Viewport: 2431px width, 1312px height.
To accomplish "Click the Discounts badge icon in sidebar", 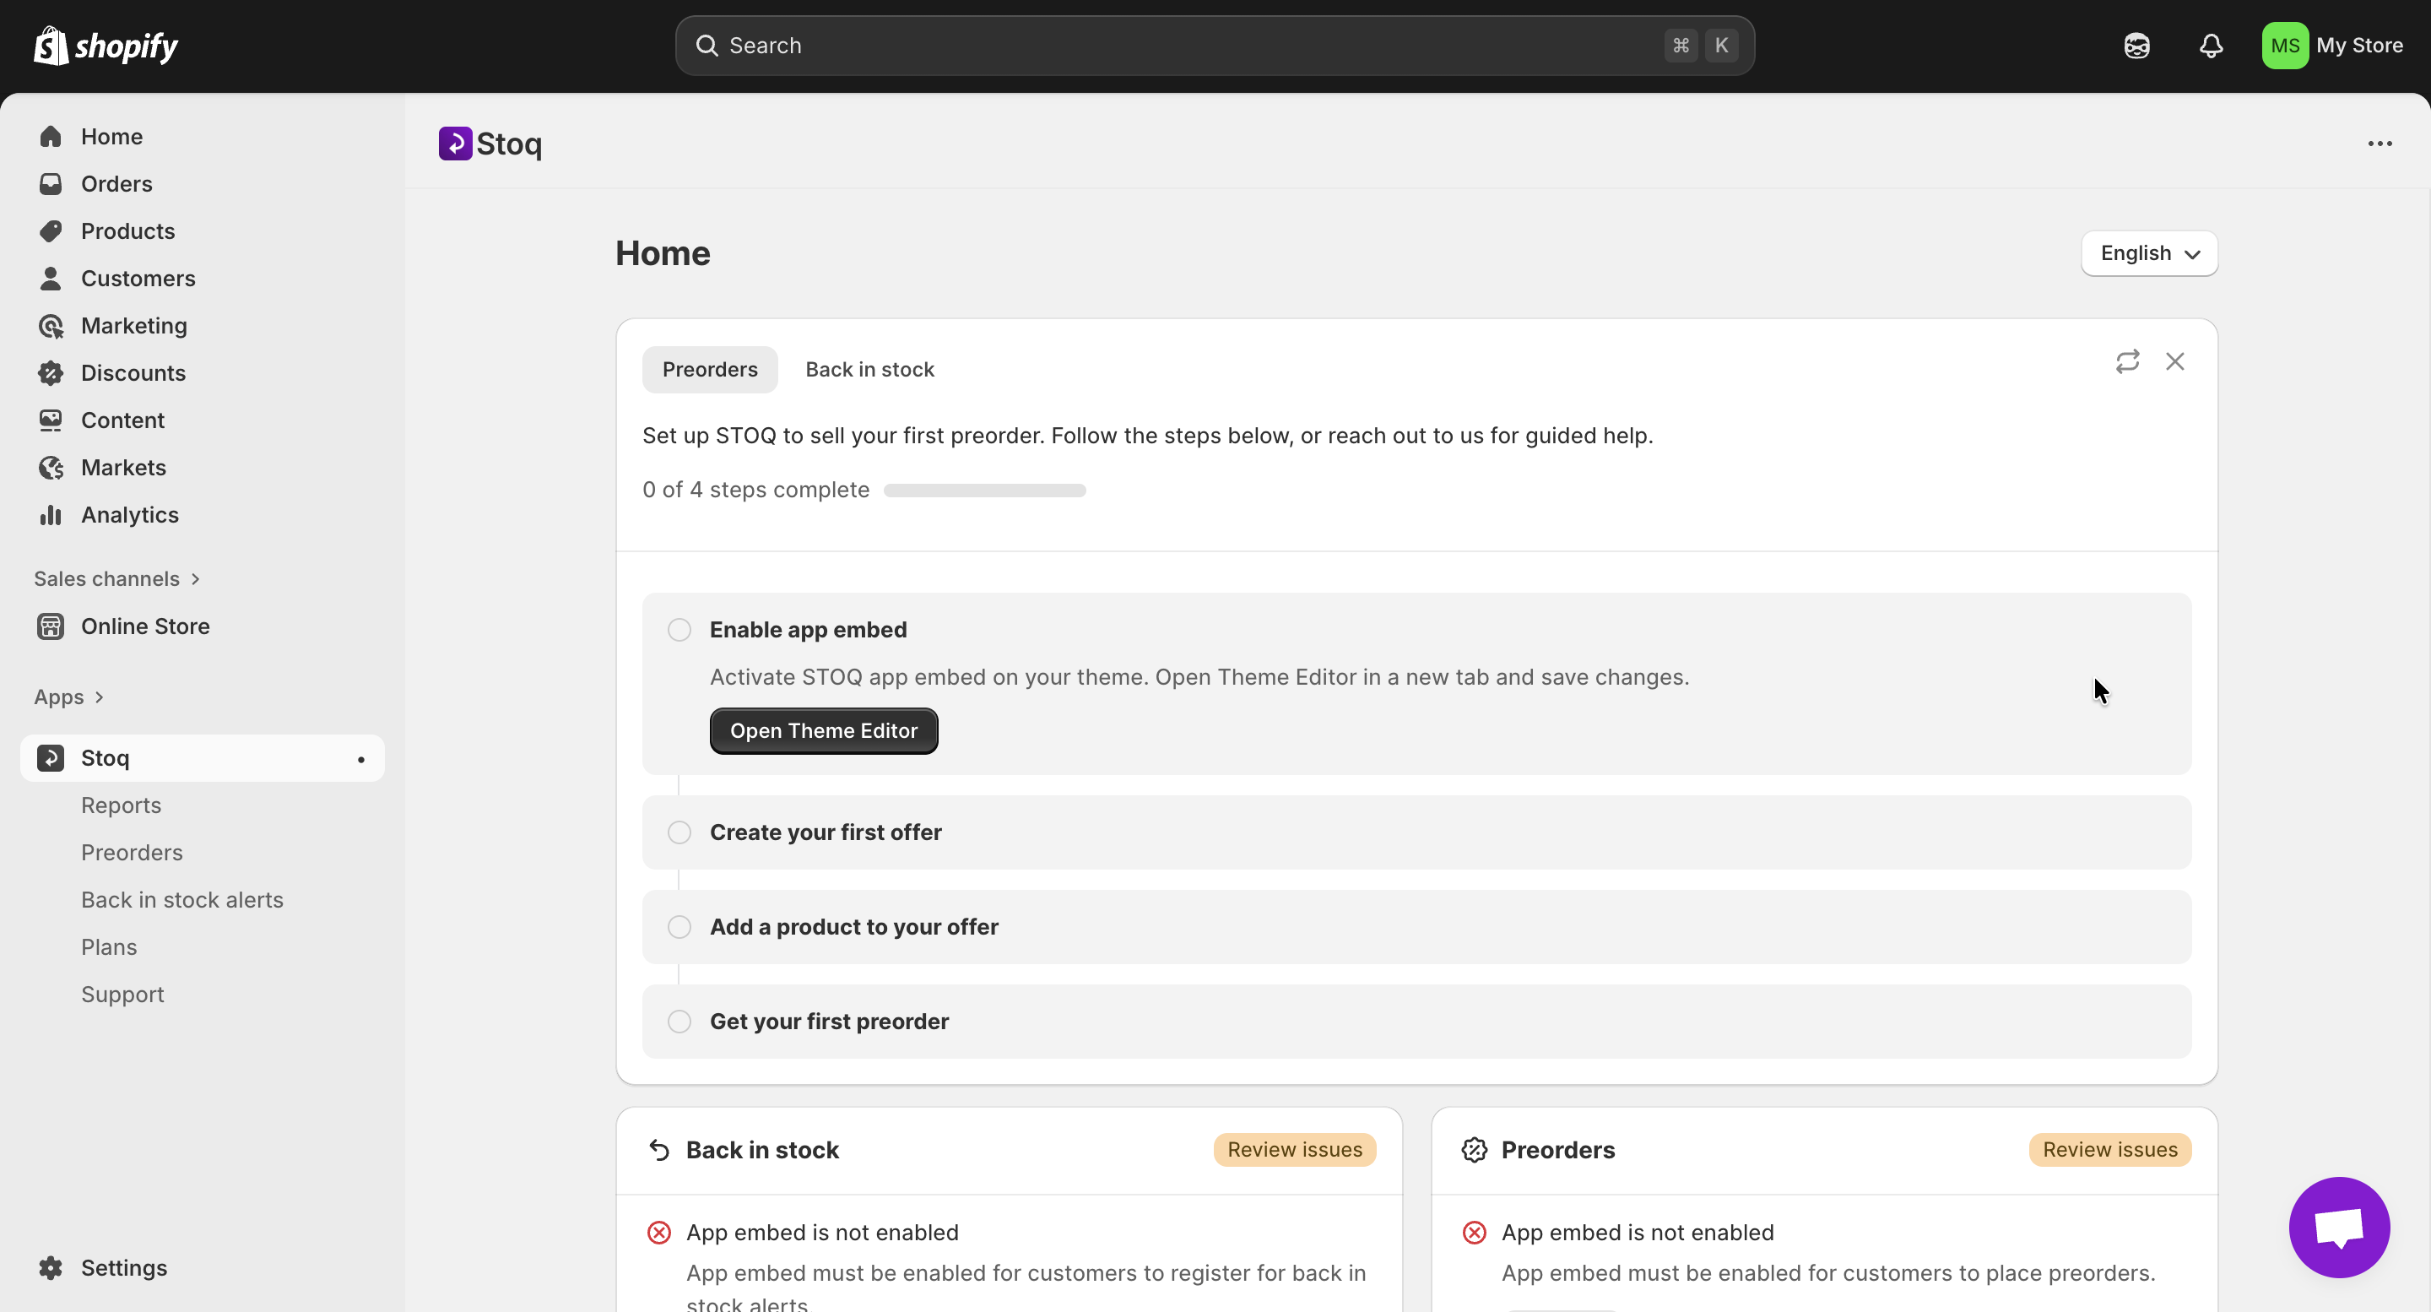I will tap(51, 373).
